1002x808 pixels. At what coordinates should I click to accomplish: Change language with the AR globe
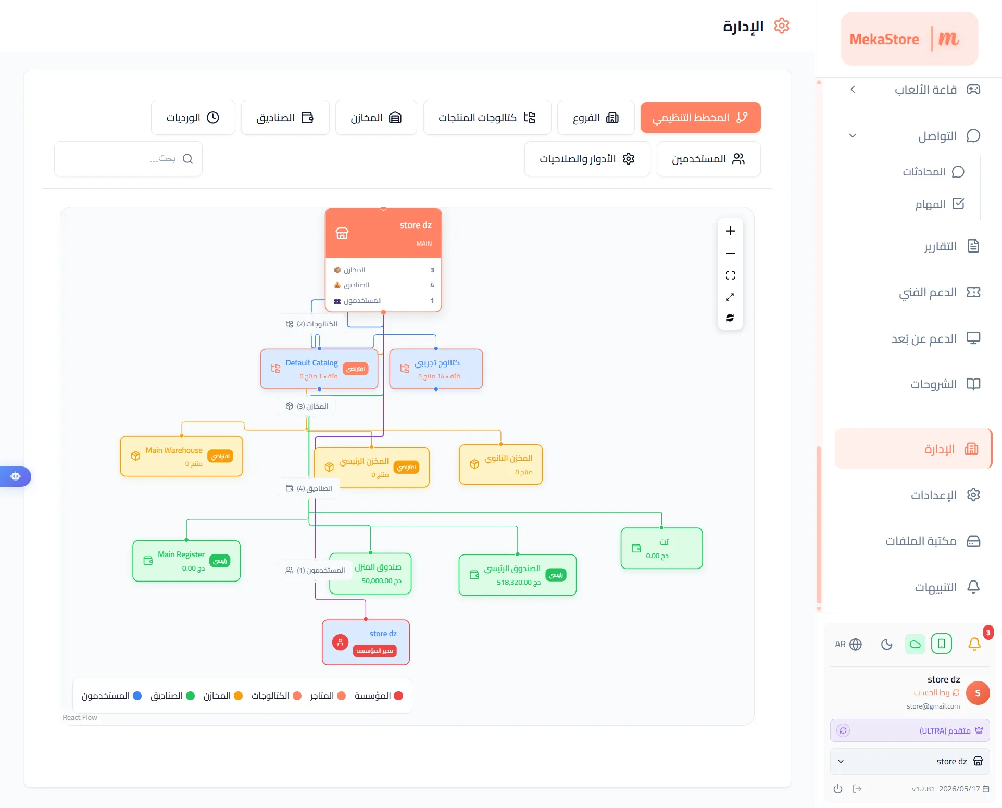848,645
